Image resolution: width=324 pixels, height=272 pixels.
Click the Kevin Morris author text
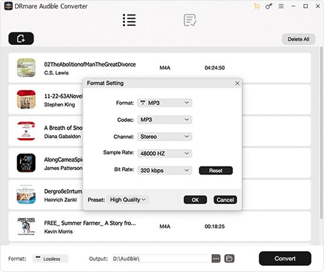pyautogui.click(x=58, y=231)
